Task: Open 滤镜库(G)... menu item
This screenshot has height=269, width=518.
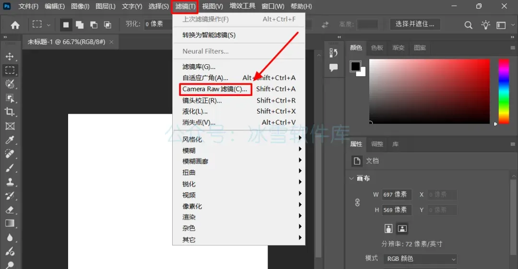Action: tap(238, 67)
